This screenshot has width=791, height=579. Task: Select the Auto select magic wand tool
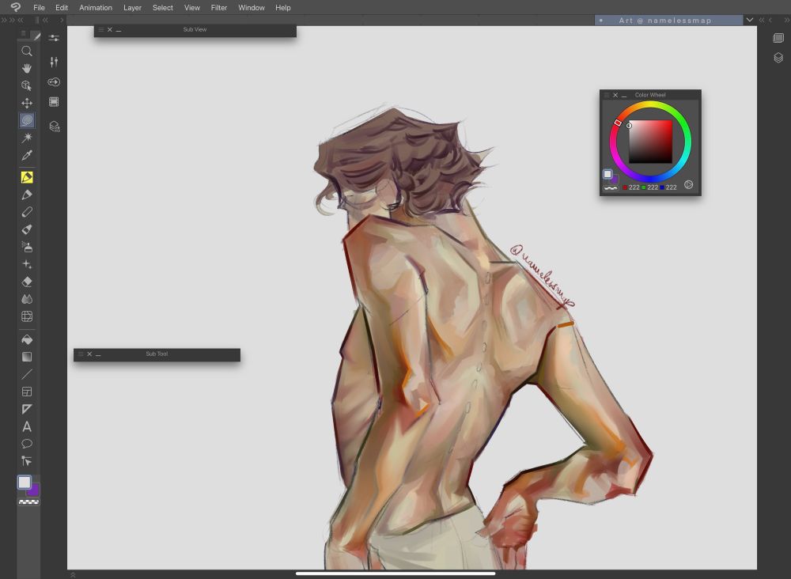coord(27,138)
